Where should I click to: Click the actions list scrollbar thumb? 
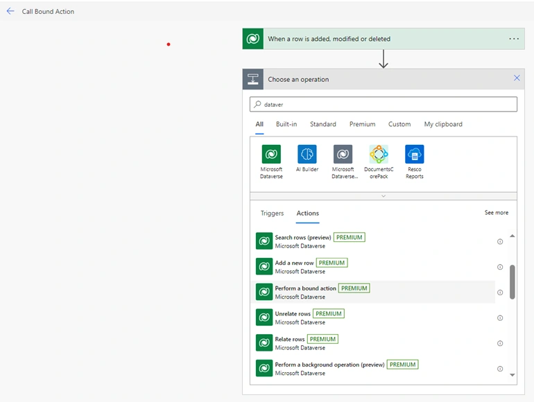[x=513, y=282]
